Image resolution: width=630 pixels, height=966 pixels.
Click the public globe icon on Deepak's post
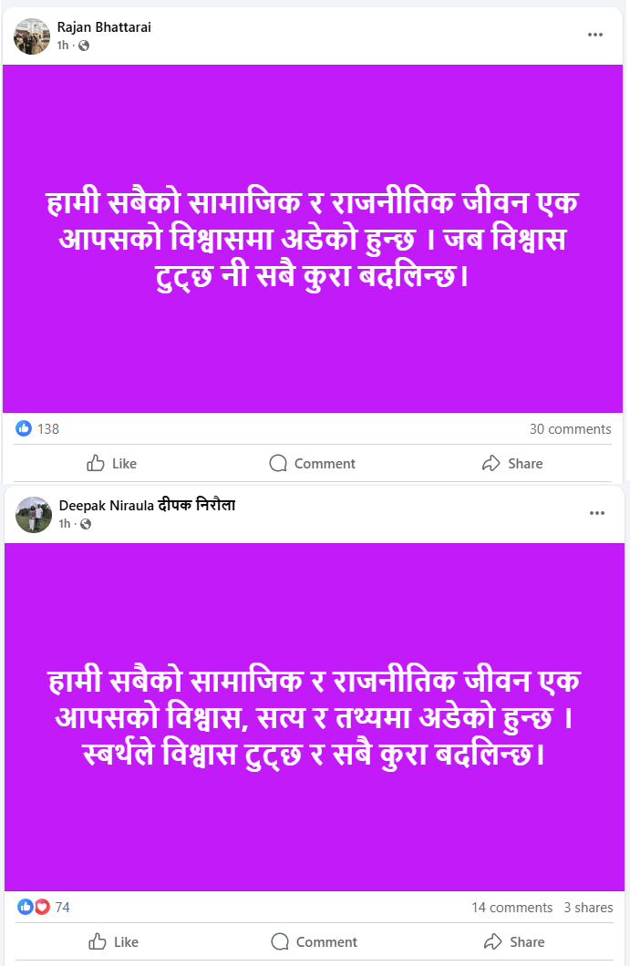click(86, 524)
